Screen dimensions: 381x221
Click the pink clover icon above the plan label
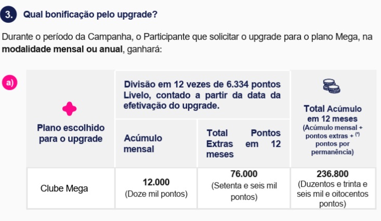click(70, 108)
